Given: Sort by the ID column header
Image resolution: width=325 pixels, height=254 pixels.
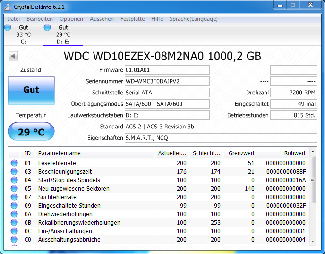Looking at the screenshot, I should (x=27, y=153).
